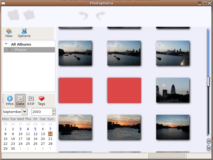Select September 10 in the calendar
This screenshot has width=213, height=160.
point(20,134)
